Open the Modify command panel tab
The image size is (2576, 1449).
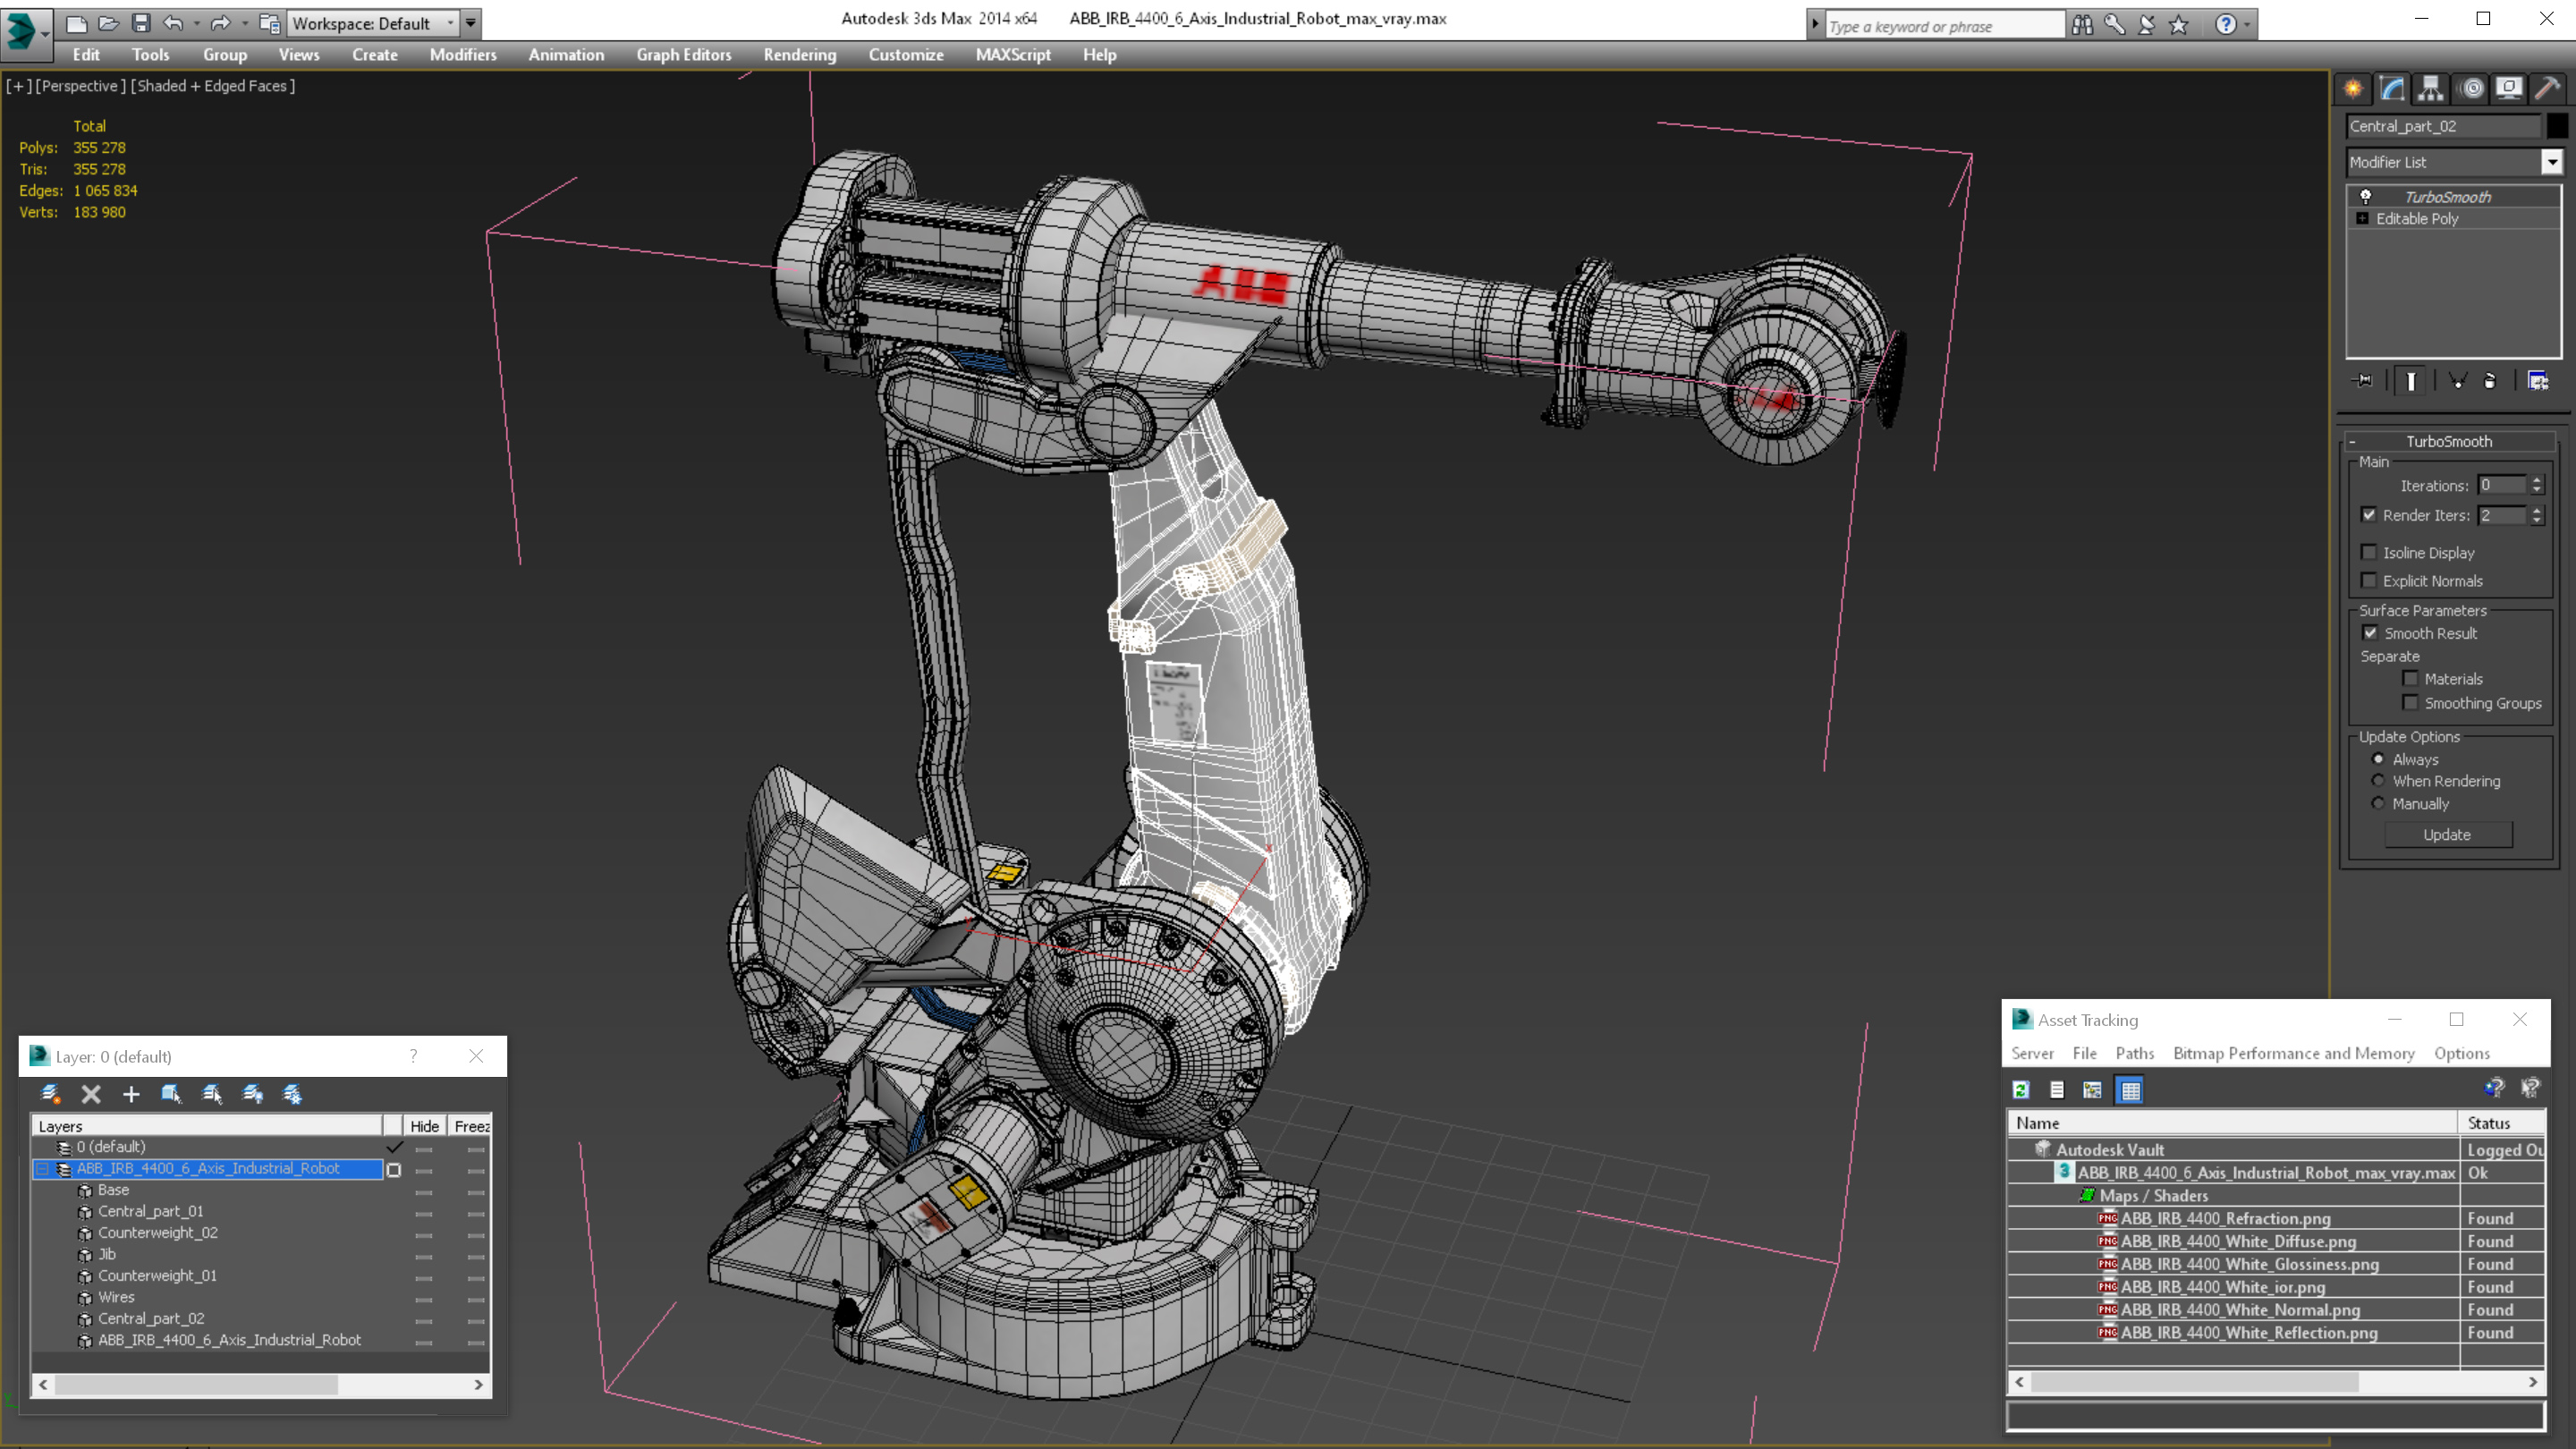pyautogui.click(x=2392, y=89)
